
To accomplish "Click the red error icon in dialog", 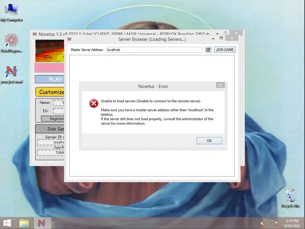I will click(94, 103).
